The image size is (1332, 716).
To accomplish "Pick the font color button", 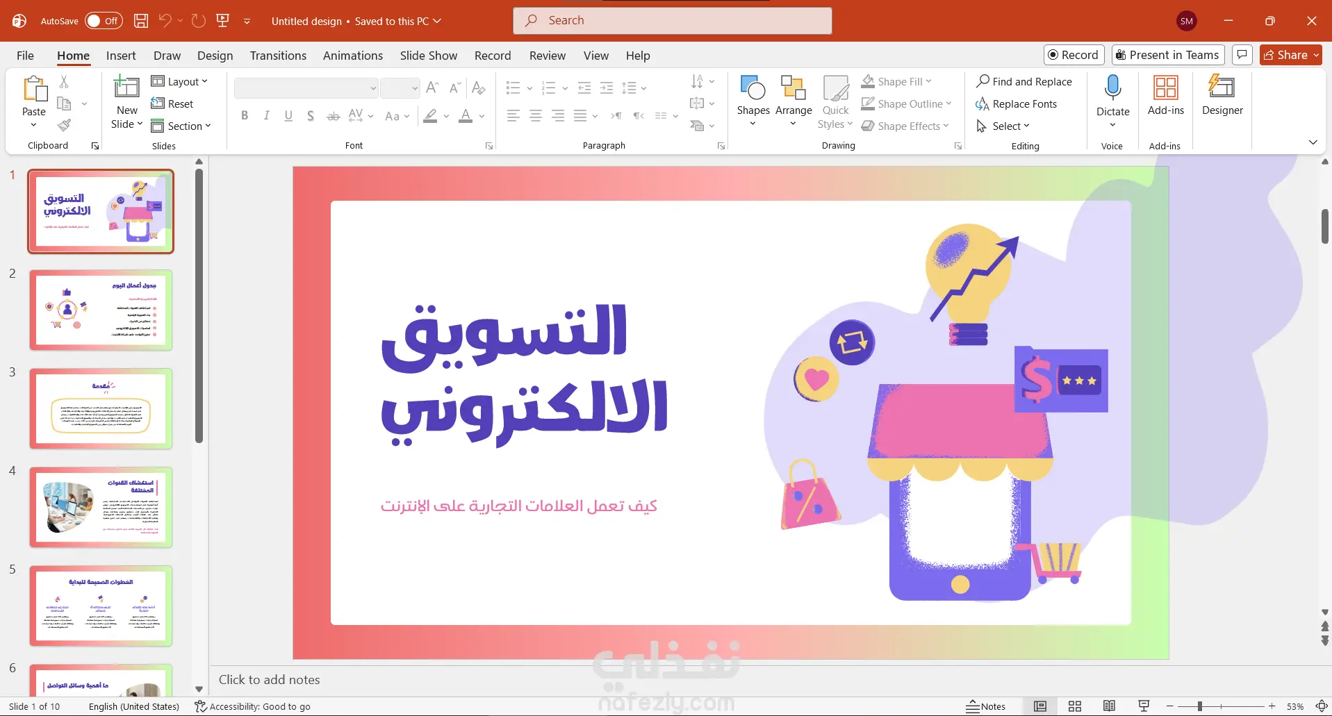I will 466,116.
